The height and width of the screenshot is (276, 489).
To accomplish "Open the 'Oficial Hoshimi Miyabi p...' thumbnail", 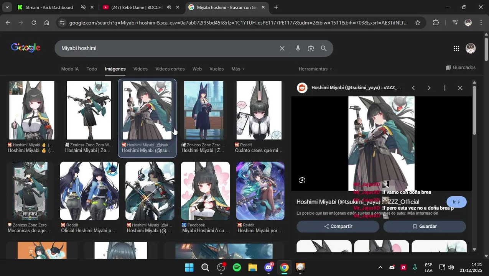I will tap(89, 191).
